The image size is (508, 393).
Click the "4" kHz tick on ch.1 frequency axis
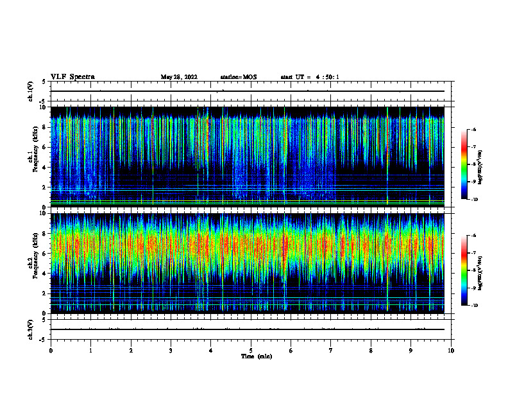point(45,168)
